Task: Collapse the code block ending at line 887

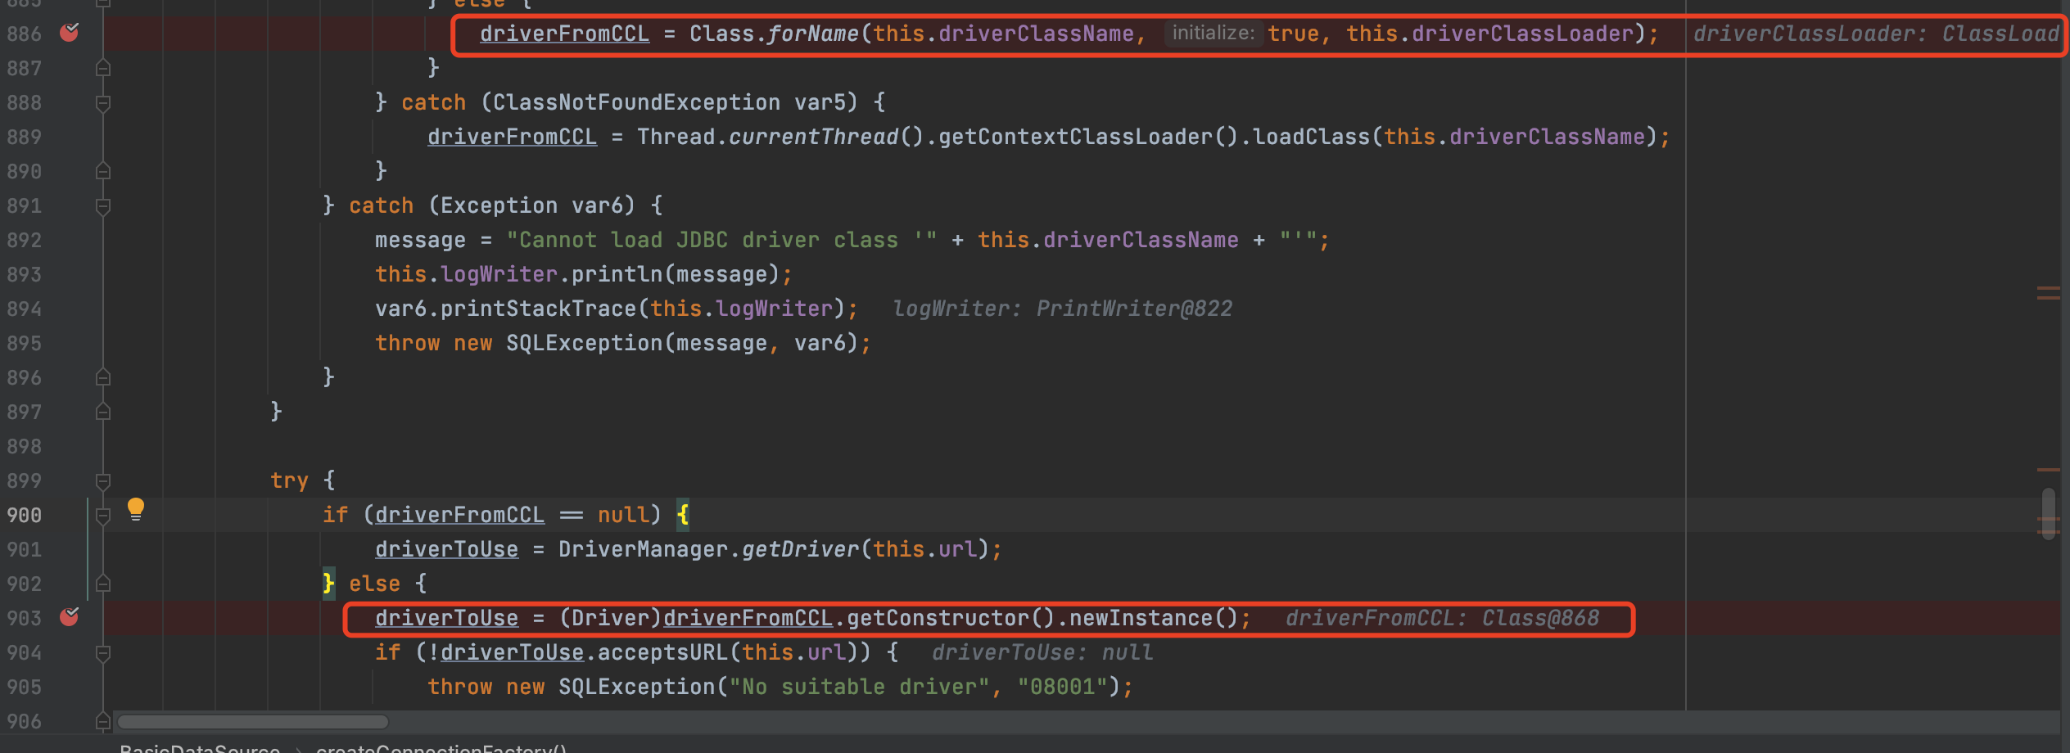Action: [x=103, y=68]
